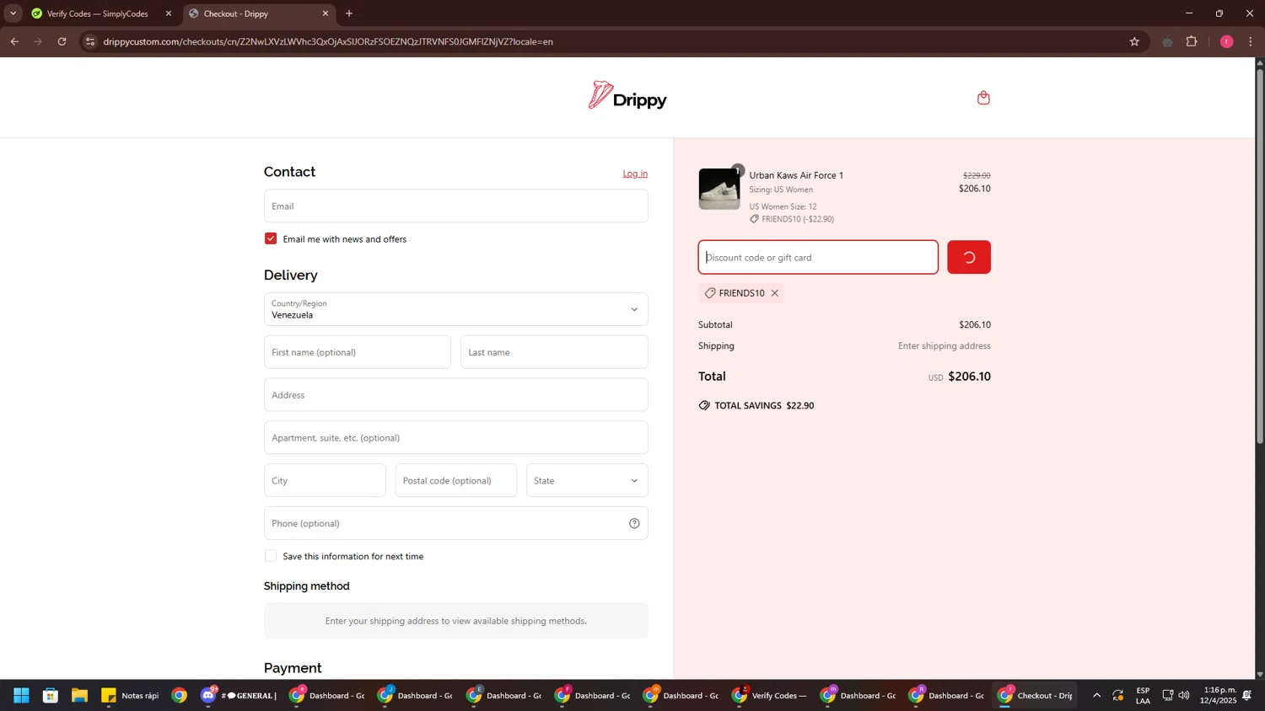1265x711 pixels.
Task: Close the Verify Codes SimplyCodes tab
Action: [x=169, y=13]
